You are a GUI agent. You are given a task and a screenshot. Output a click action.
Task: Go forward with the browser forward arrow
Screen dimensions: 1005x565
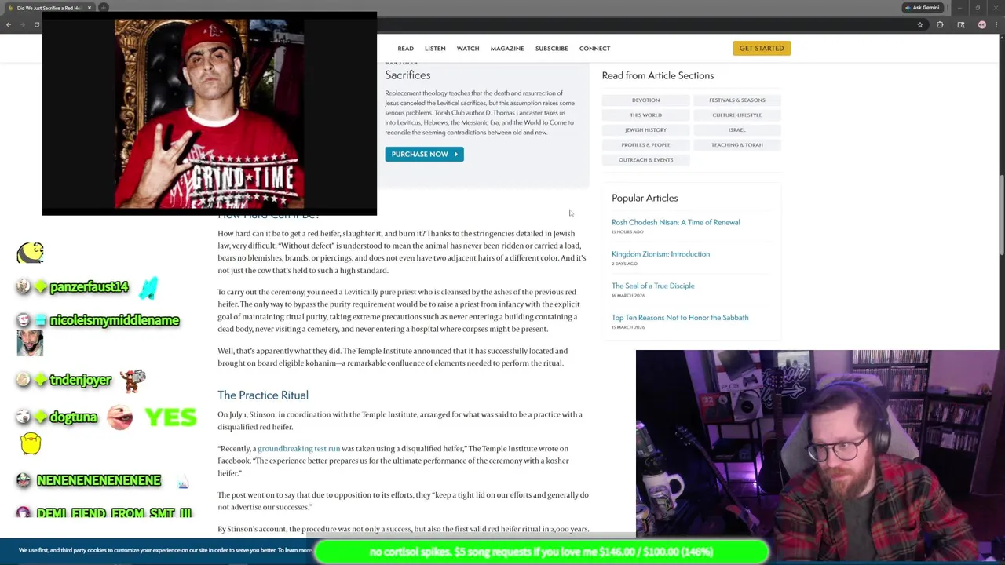[x=22, y=24]
